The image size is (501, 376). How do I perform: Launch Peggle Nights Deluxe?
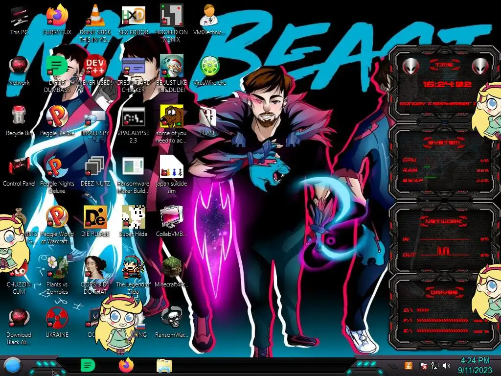tap(57, 175)
